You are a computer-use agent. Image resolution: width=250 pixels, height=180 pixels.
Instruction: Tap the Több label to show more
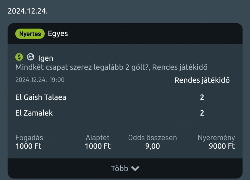pyautogui.click(x=119, y=168)
